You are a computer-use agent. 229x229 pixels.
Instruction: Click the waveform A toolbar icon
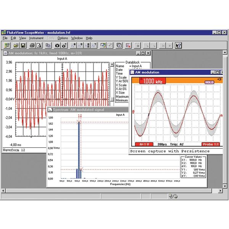(73, 45)
